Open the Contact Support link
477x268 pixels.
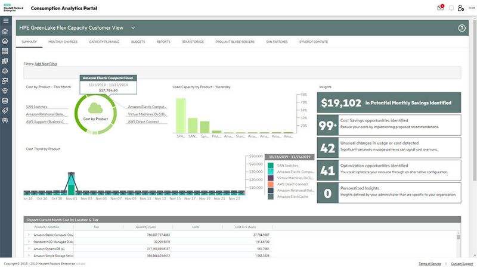click(x=461, y=264)
